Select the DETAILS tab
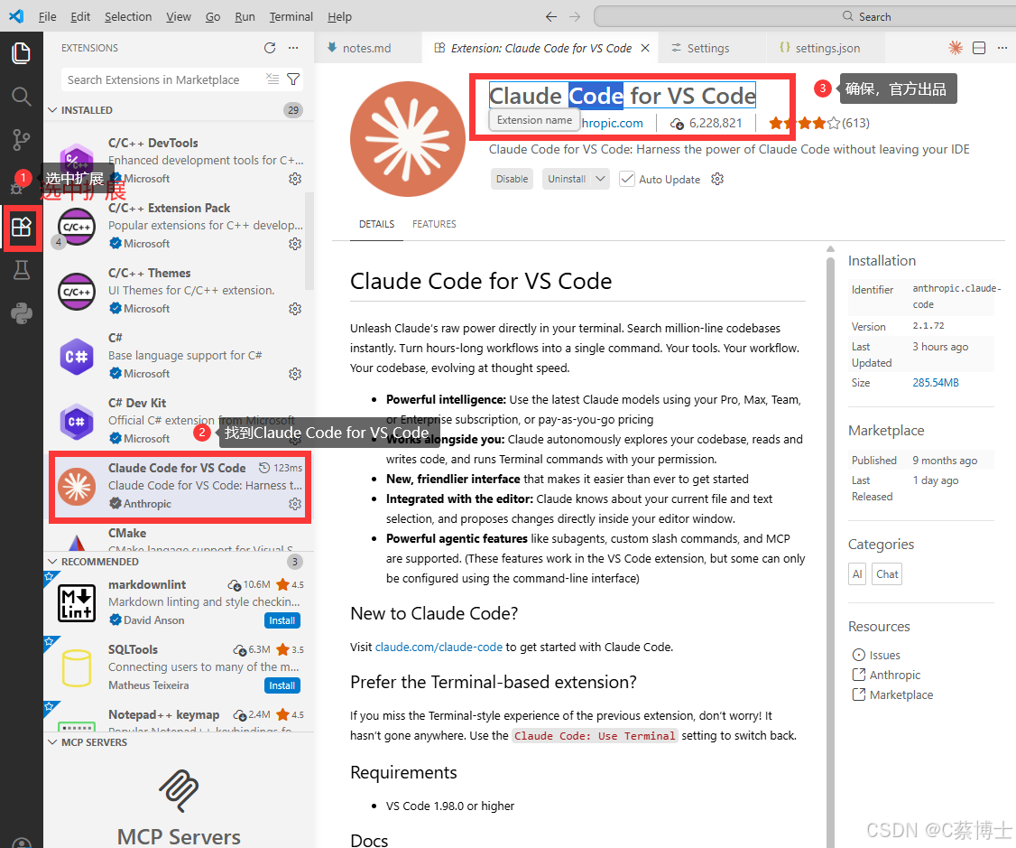 click(376, 224)
